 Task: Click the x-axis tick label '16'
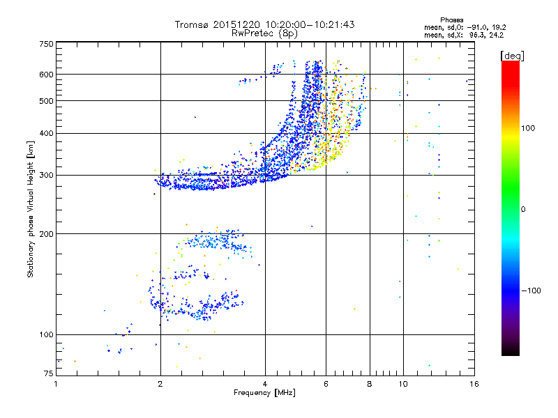474,384
